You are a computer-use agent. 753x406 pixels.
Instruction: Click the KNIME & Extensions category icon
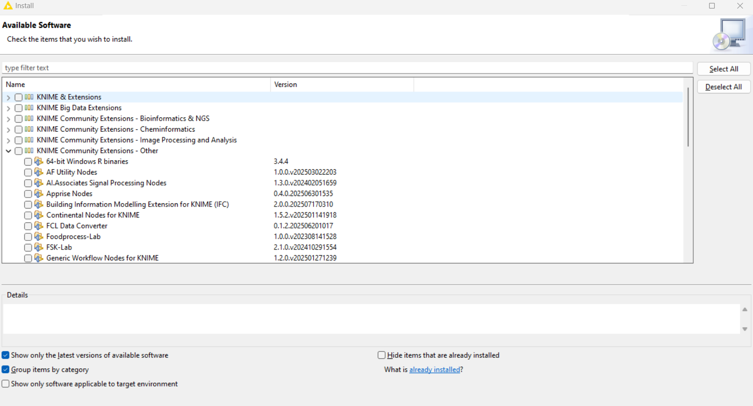(29, 97)
